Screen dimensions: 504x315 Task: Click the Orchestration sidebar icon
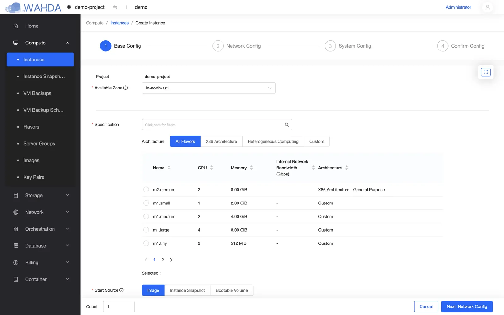tap(16, 229)
